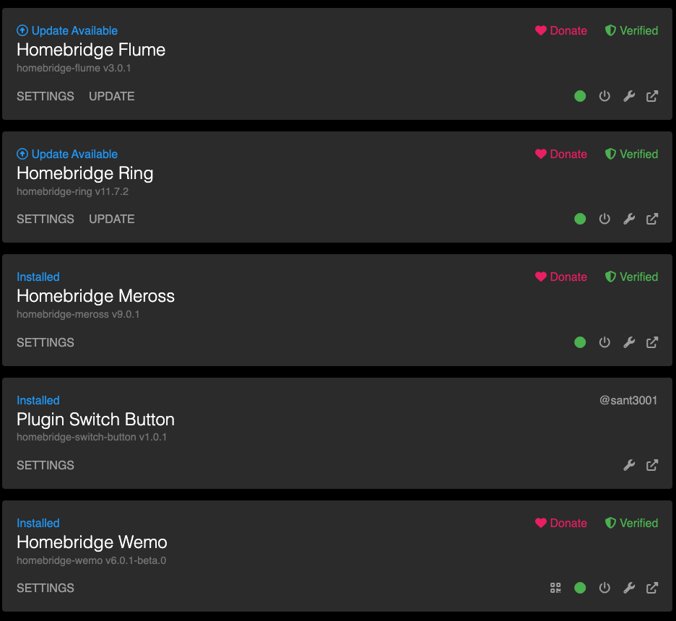Viewport: 676px width, 621px height.
Task: Click SETTINGS on Plugin Switch Button
Action: click(x=45, y=465)
